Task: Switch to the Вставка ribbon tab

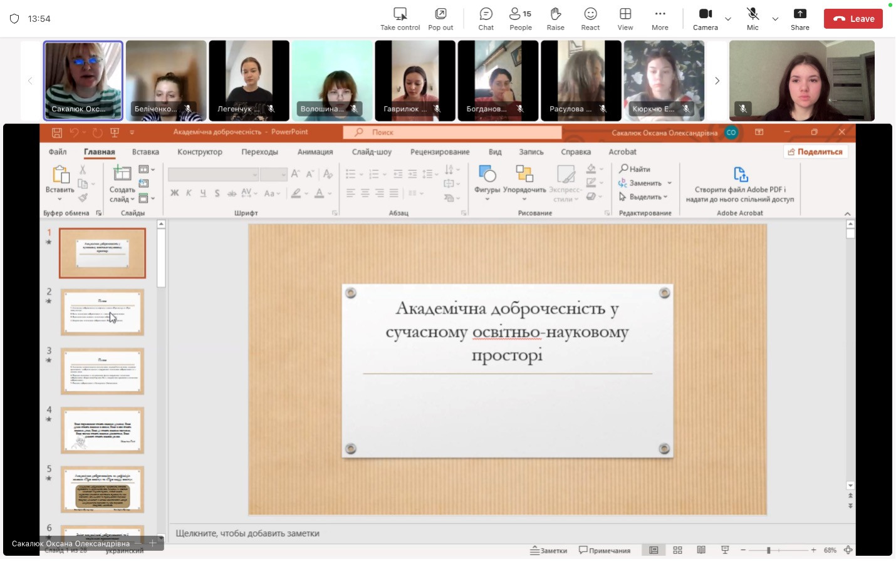Action: pos(145,152)
